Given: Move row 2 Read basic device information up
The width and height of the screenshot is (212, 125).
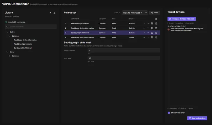Looking at the screenshot, I should 144,28.
